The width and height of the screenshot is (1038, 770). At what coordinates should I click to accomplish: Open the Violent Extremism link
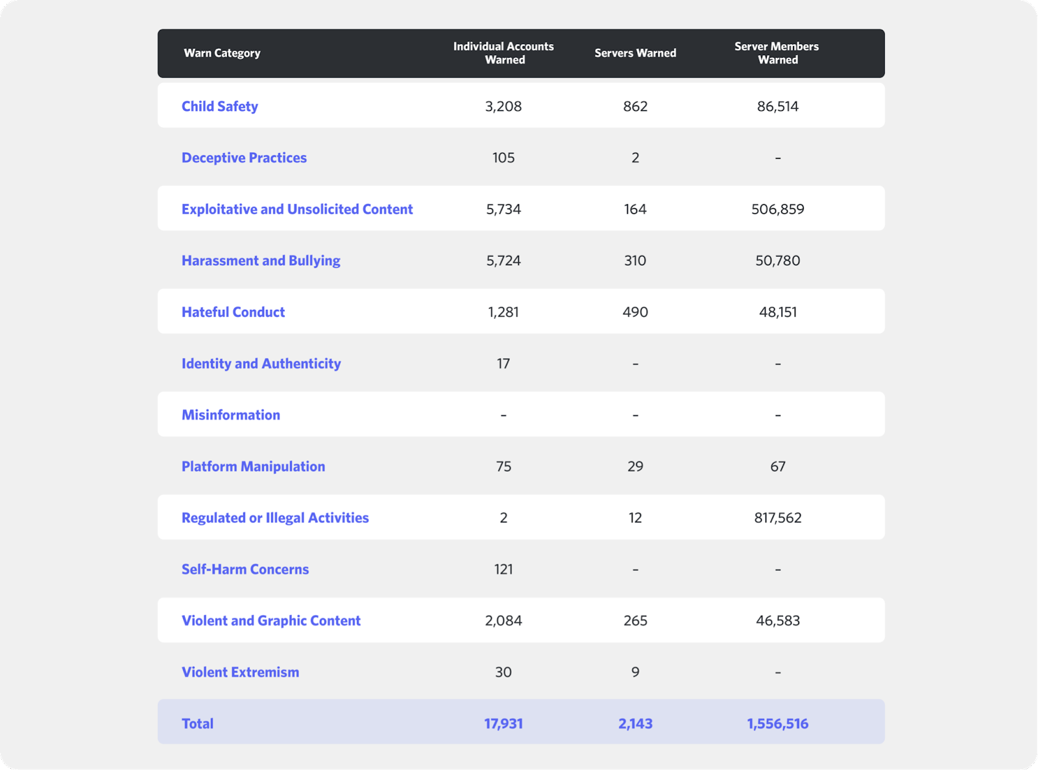pos(240,672)
